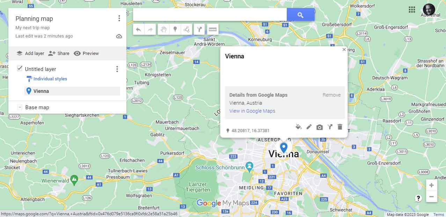Click Add layer
The height and width of the screenshot is (217, 446).
[30, 53]
